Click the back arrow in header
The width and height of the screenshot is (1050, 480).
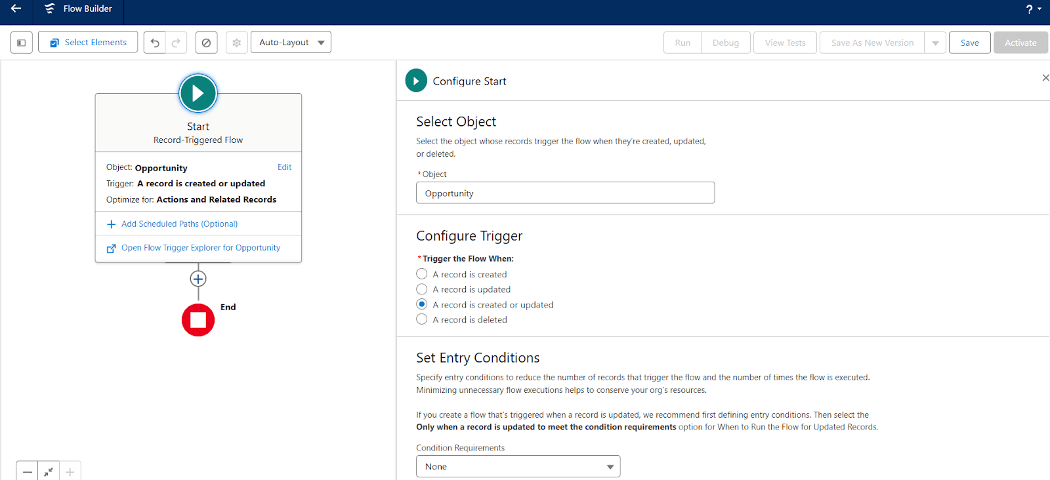16,9
